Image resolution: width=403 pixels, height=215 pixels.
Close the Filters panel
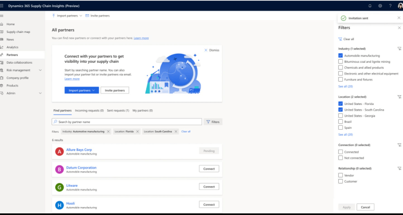point(399,28)
